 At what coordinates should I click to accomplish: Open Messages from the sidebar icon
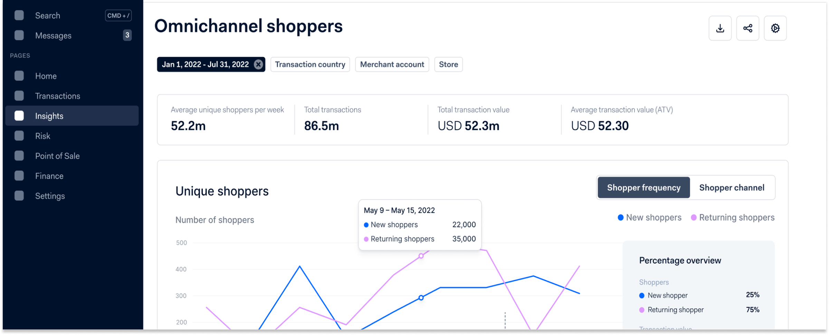(19, 35)
